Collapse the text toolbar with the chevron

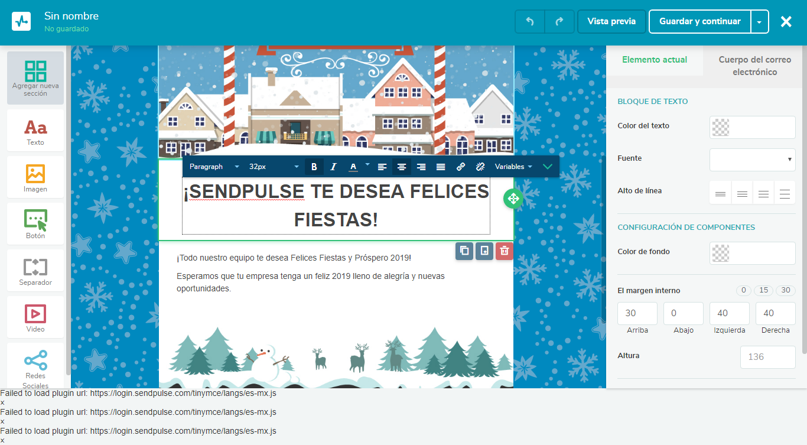click(x=548, y=167)
